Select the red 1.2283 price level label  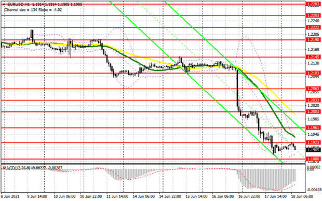click(313, 4)
